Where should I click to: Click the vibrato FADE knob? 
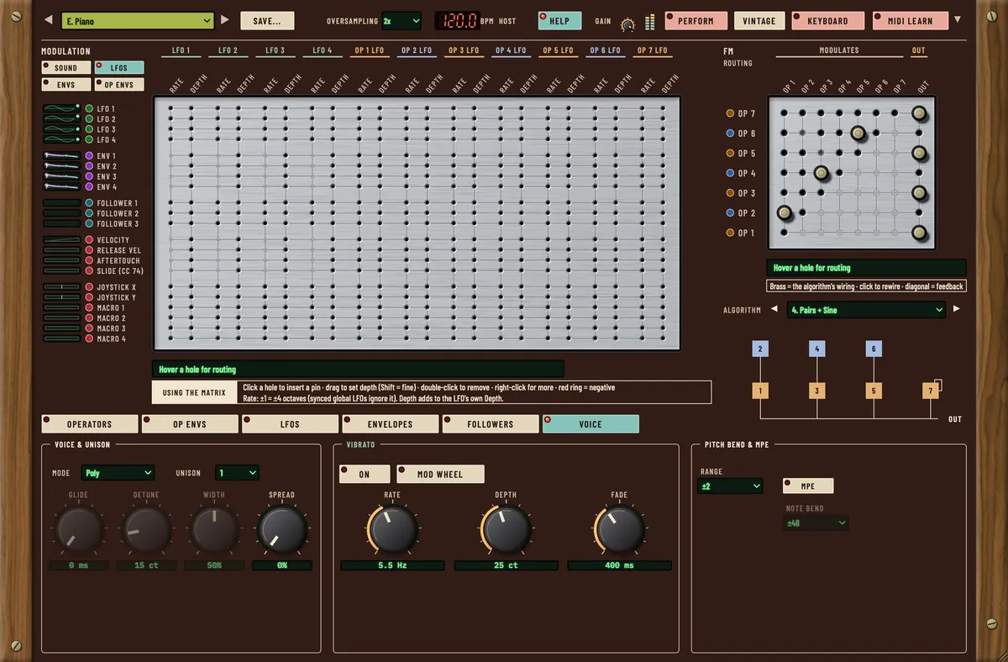tap(619, 529)
